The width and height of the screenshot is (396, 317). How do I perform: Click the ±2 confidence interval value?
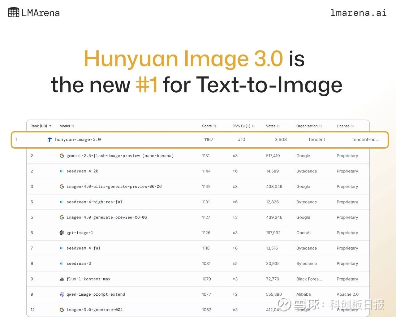(x=235, y=294)
